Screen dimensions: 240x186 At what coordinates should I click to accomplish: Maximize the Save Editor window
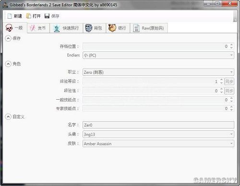coord(217,3)
